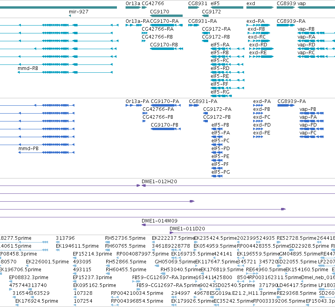This screenshot has width=335, height=307.
Task: Select EST RH60765.5prime label
Action: pyautogui.click(x=126, y=246)
